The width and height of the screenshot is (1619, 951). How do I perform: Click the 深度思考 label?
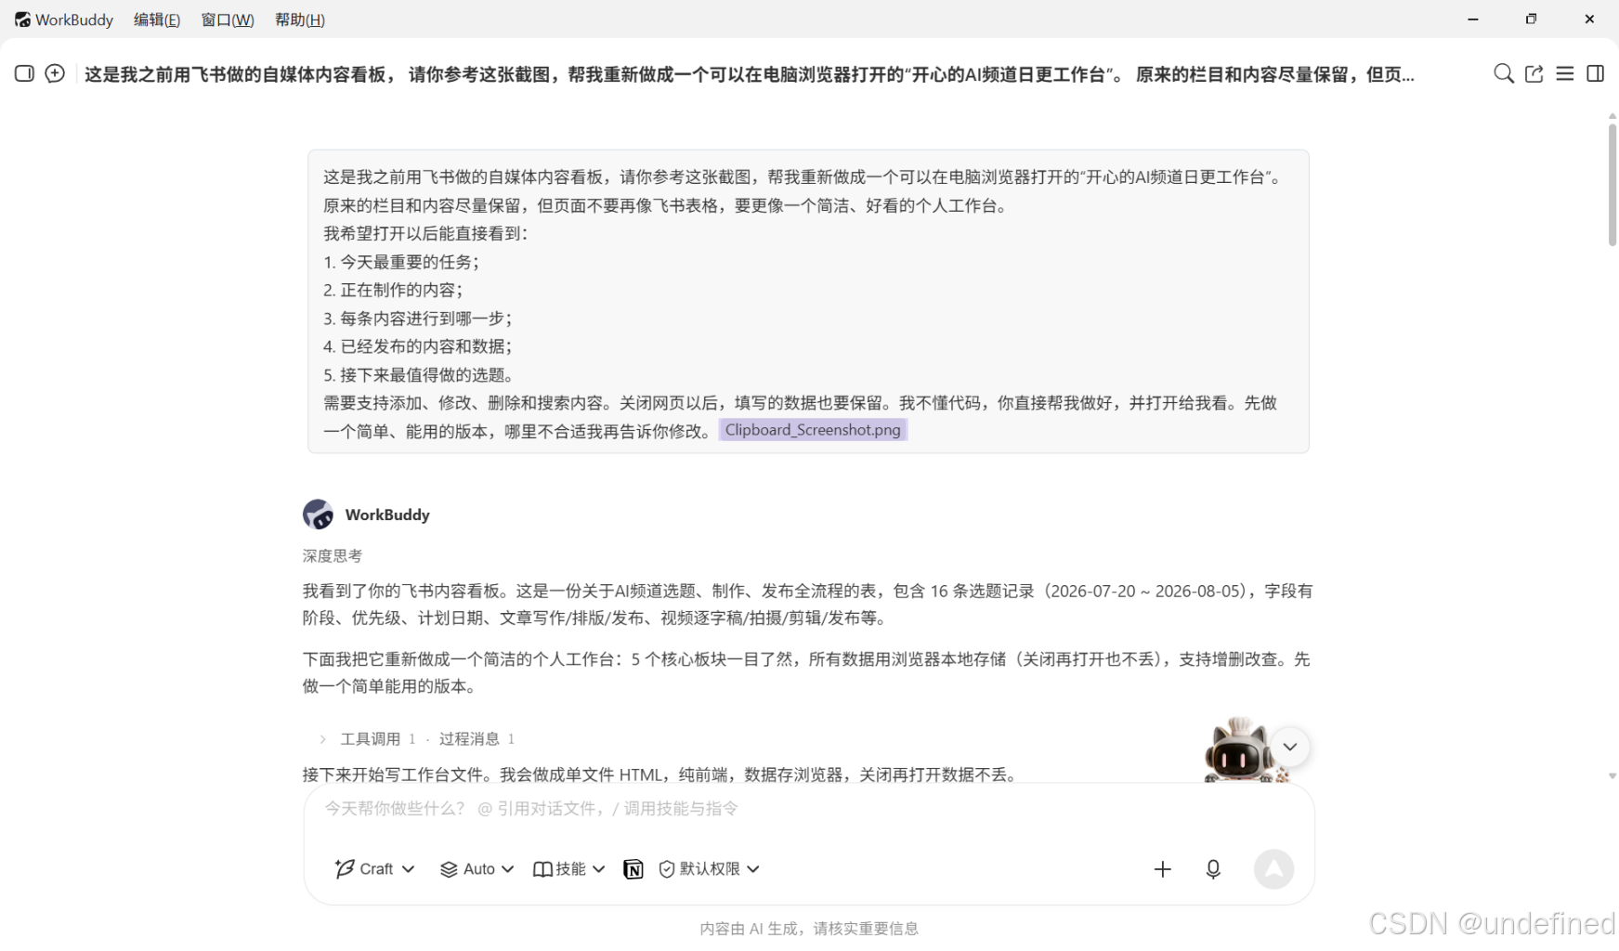pos(333,556)
